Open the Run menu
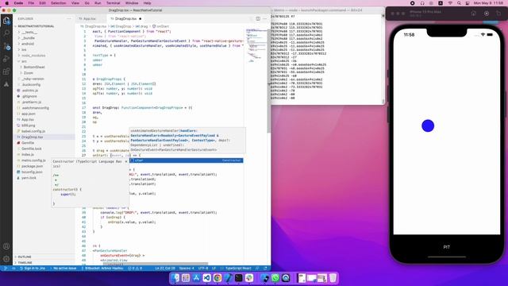This screenshot has height=286, width=508. click(98, 3)
